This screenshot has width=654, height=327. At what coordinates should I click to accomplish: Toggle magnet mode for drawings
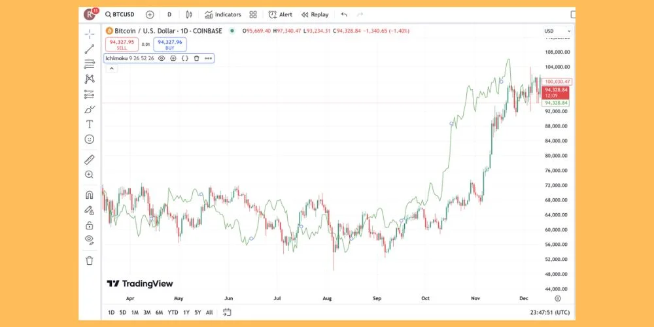click(90, 194)
